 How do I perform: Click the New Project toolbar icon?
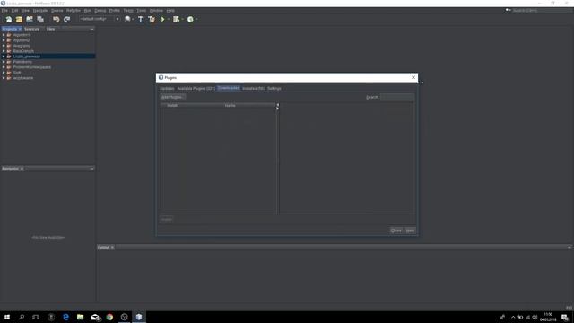pos(19,19)
